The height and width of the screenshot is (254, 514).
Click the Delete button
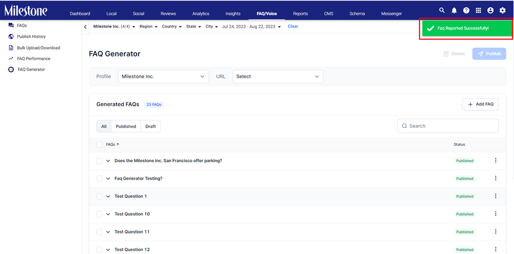click(454, 54)
